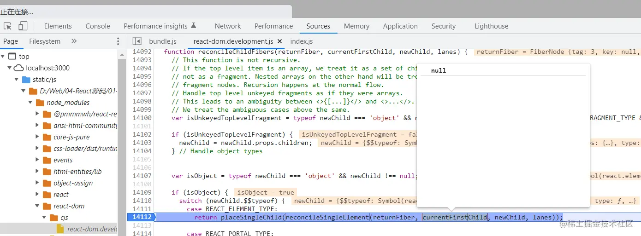Image resolution: width=641 pixels, height=236 pixels.
Task: Switch to the index.js file tab
Action: pyautogui.click(x=302, y=41)
